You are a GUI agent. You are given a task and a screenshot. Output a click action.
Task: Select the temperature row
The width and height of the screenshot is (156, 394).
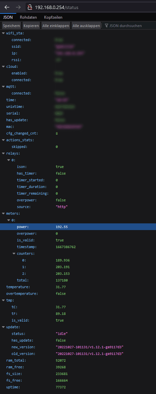coord(78,287)
